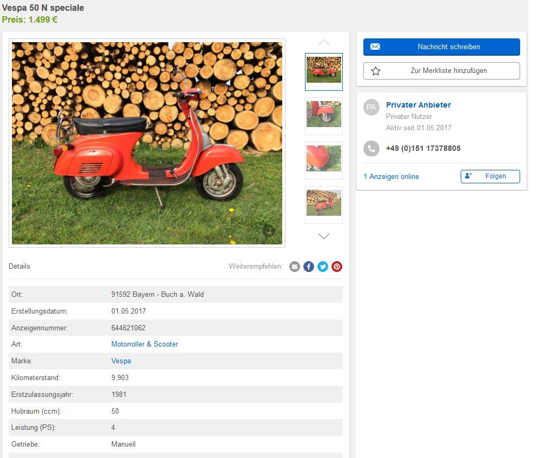
Task: View the seller's 1 Anzeigen online
Action: pyautogui.click(x=391, y=177)
